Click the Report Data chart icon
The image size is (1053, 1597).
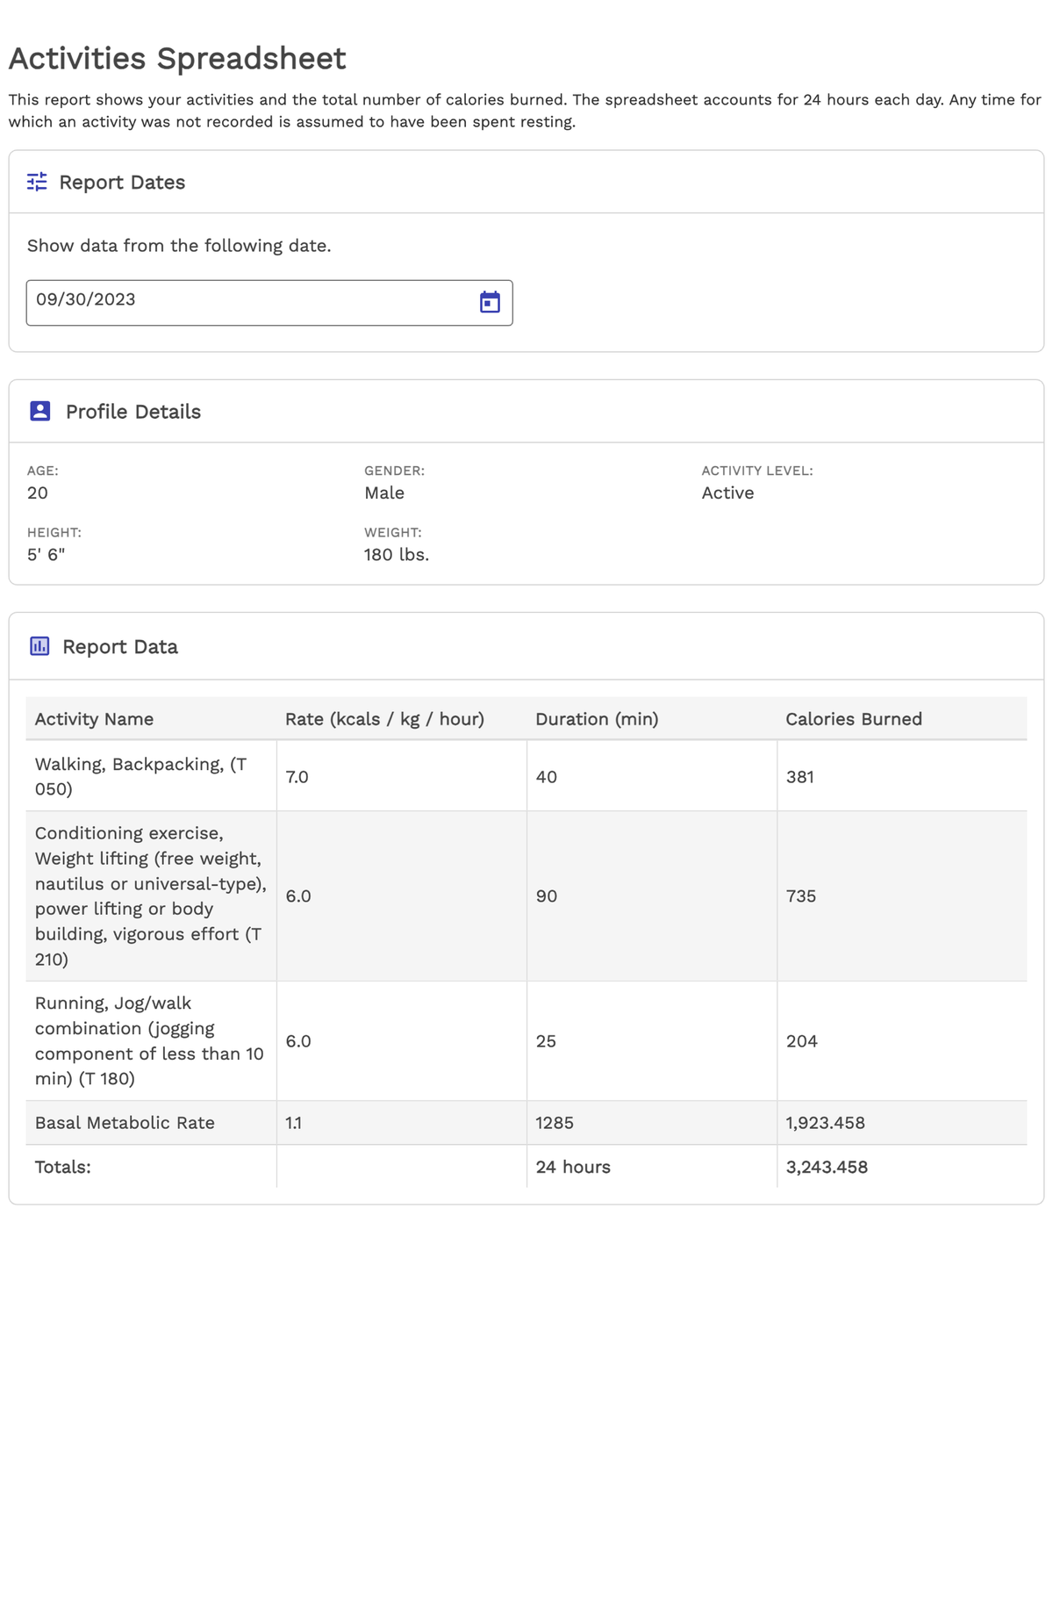pyautogui.click(x=39, y=646)
